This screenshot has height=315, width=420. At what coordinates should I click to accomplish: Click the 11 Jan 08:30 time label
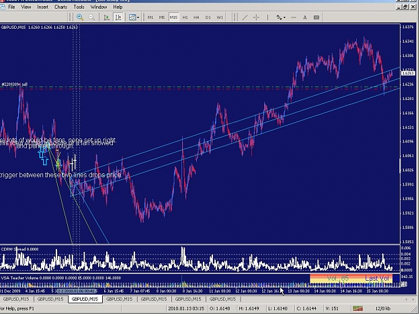(x=220, y=291)
